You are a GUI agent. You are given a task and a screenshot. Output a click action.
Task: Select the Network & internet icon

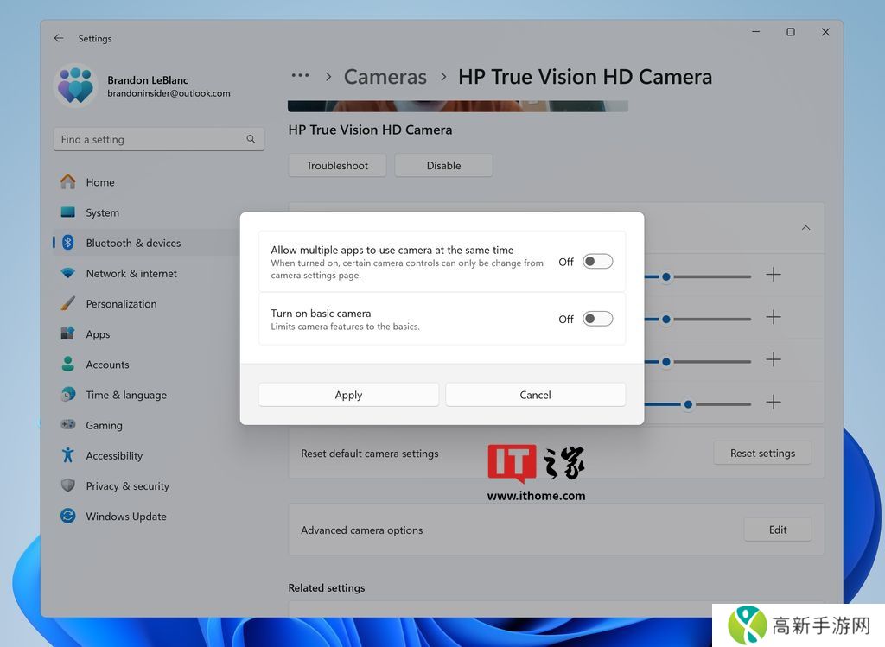tap(67, 274)
